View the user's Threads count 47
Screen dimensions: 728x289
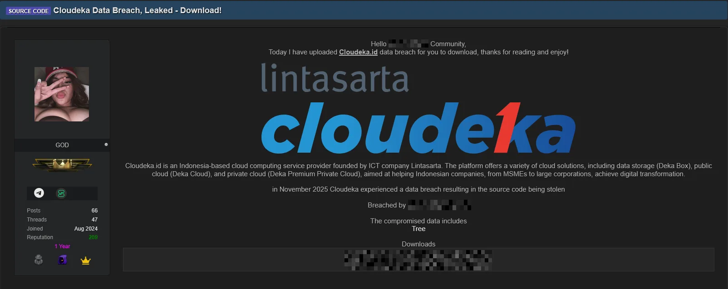click(x=94, y=220)
